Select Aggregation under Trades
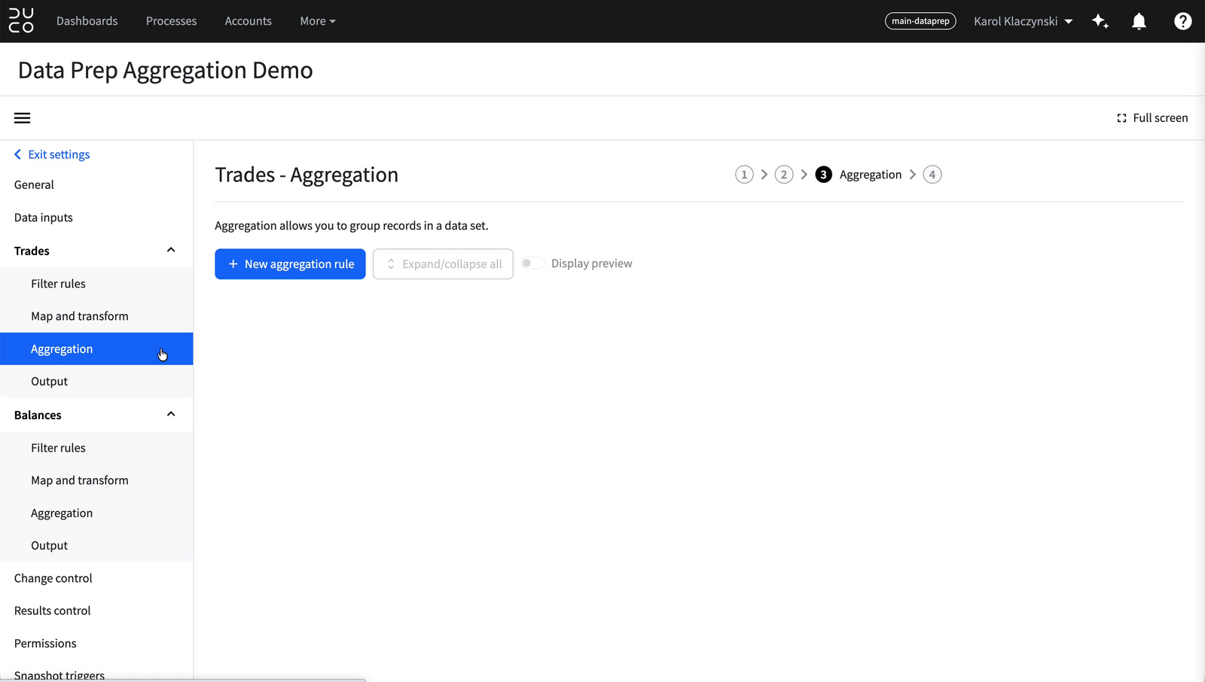This screenshot has width=1205, height=682. coord(96,349)
